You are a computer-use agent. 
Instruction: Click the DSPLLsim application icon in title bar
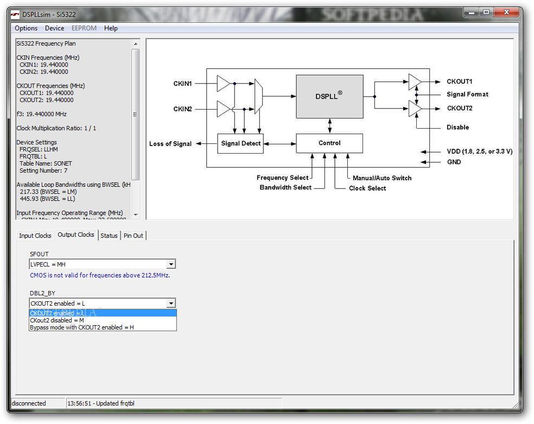[15, 15]
